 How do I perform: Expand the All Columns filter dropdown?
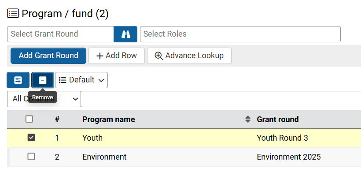click(x=44, y=99)
